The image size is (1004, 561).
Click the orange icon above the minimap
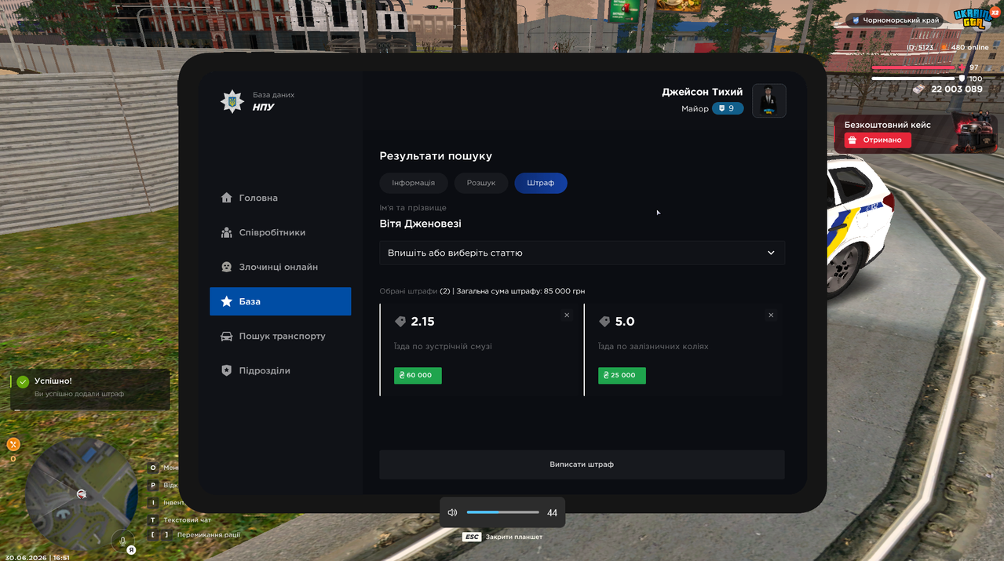tap(13, 444)
